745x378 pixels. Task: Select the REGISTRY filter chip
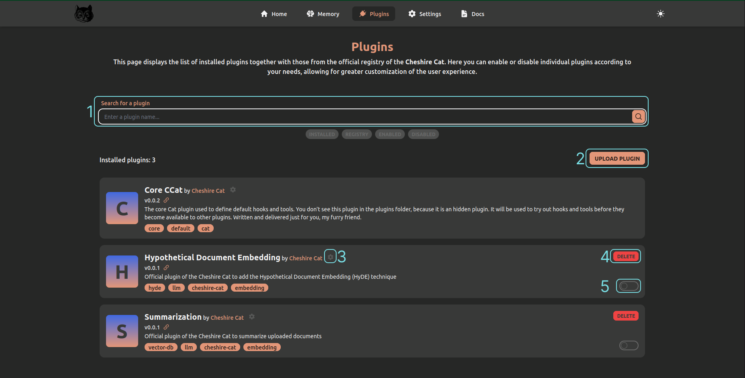(357, 135)
